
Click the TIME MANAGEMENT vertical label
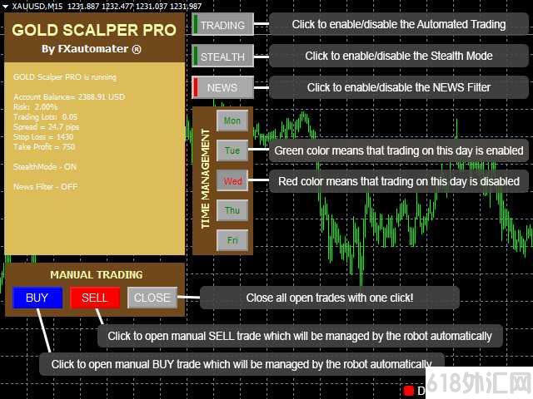pyautogui.click(x=206, y=179)
